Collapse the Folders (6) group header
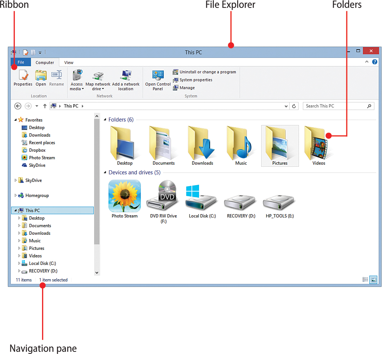 105,119
